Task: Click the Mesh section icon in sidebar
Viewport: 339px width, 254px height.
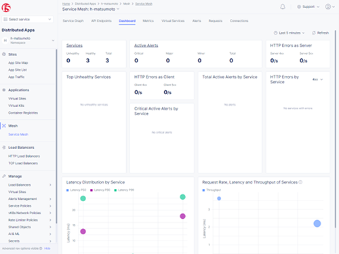Action: coord(4,126)
